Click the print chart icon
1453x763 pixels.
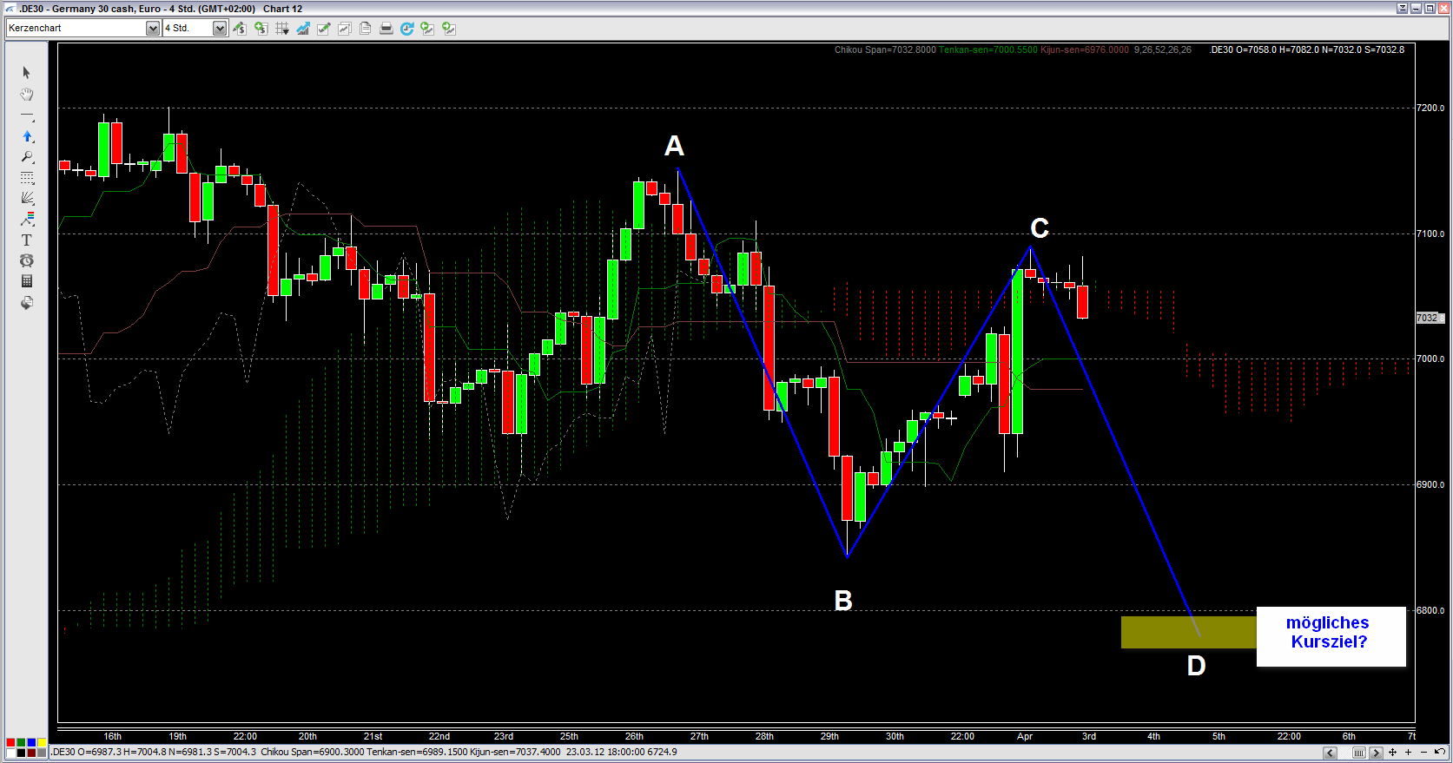pos(386,29)
